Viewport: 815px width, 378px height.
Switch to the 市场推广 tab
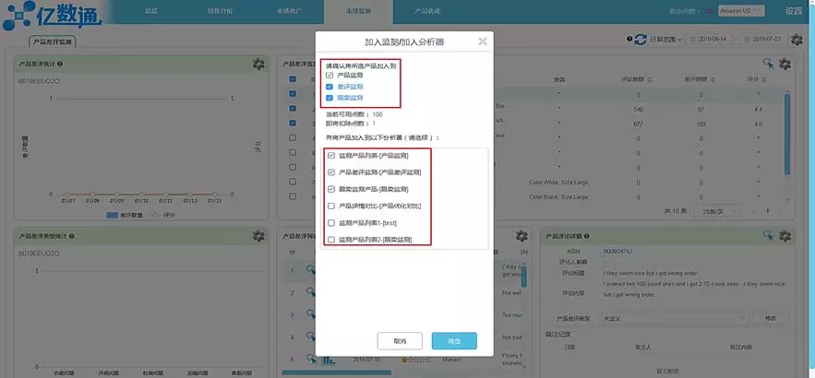pos(289,11)
